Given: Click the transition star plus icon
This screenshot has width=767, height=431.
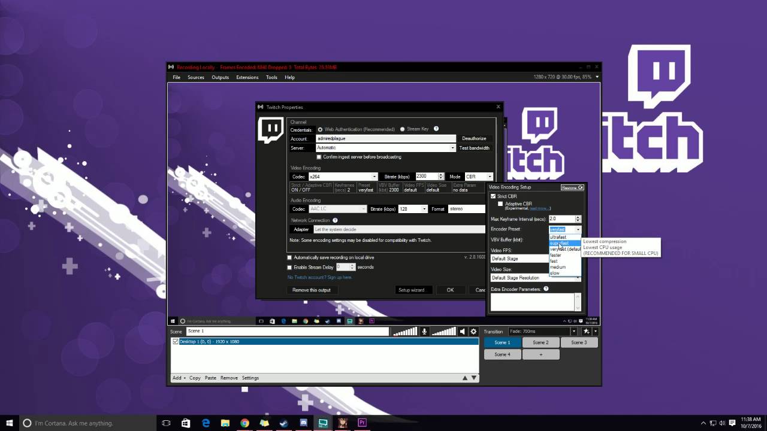Looking at the screenshot, I should [587, 332].
